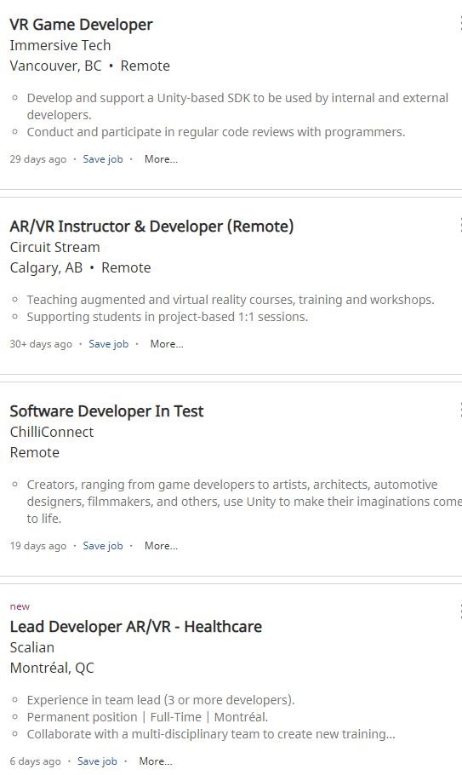Save the Lead Developer AR/VR job
The height and width of the screenshot is (775, 462).
coord(97,761)
